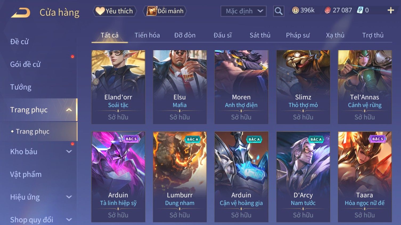This screenshot has height=225, width=401.
Task: Select the Elsu Mafia skin card
Action: click(x=180, y=87)
